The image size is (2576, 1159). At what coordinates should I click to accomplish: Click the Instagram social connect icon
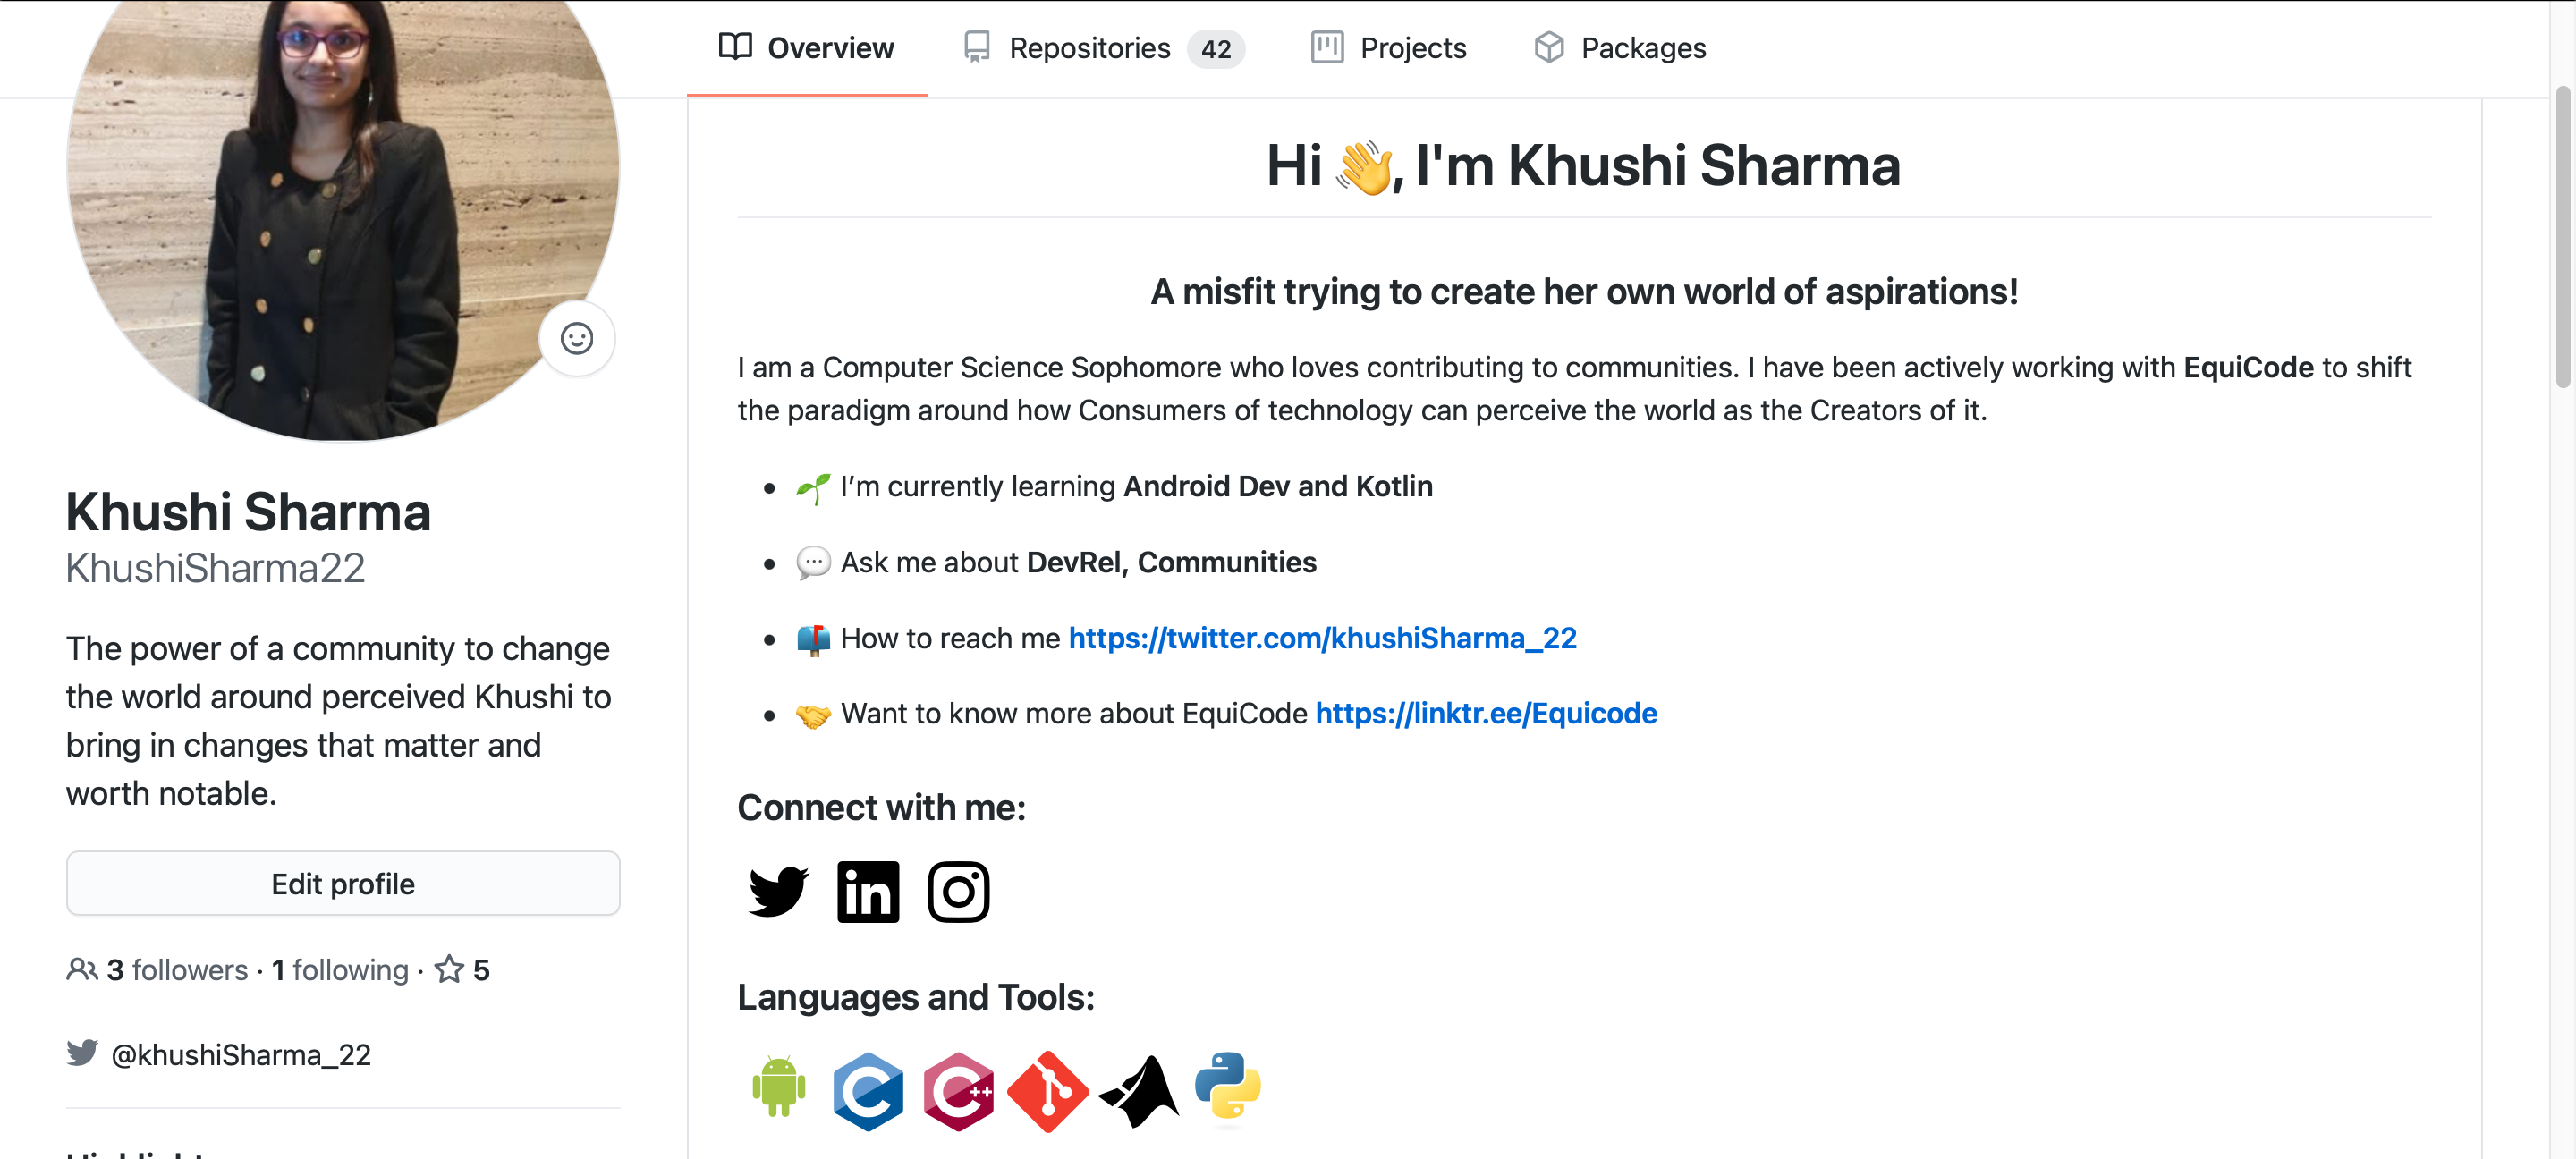click(958, 892)
